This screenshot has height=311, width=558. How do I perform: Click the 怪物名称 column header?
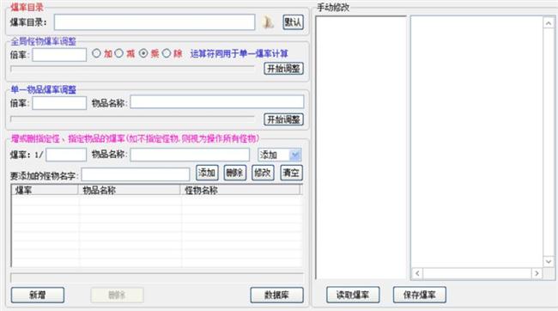pos(240,190)
